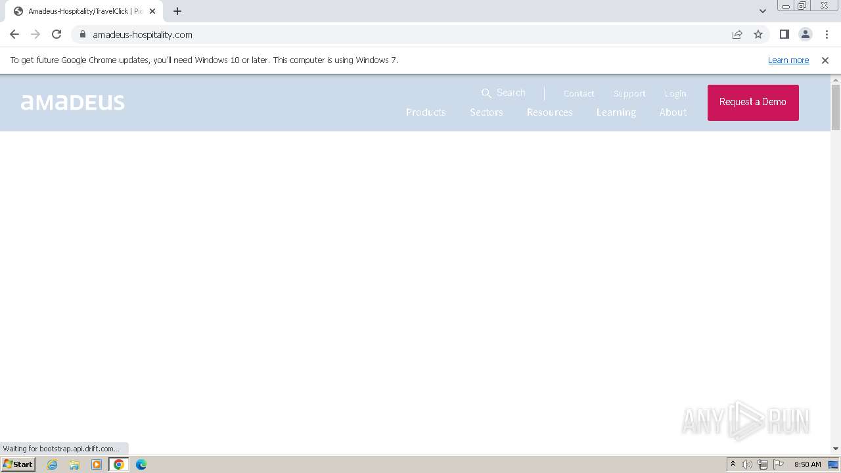
Task: Open the Login link
Action: tap(675, 93)
